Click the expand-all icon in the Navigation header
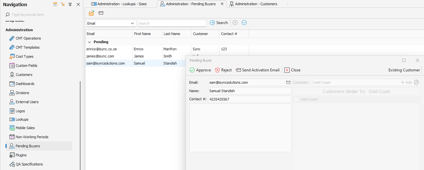Viewport: 424px width, 170px height. click(x=55, y=5)
